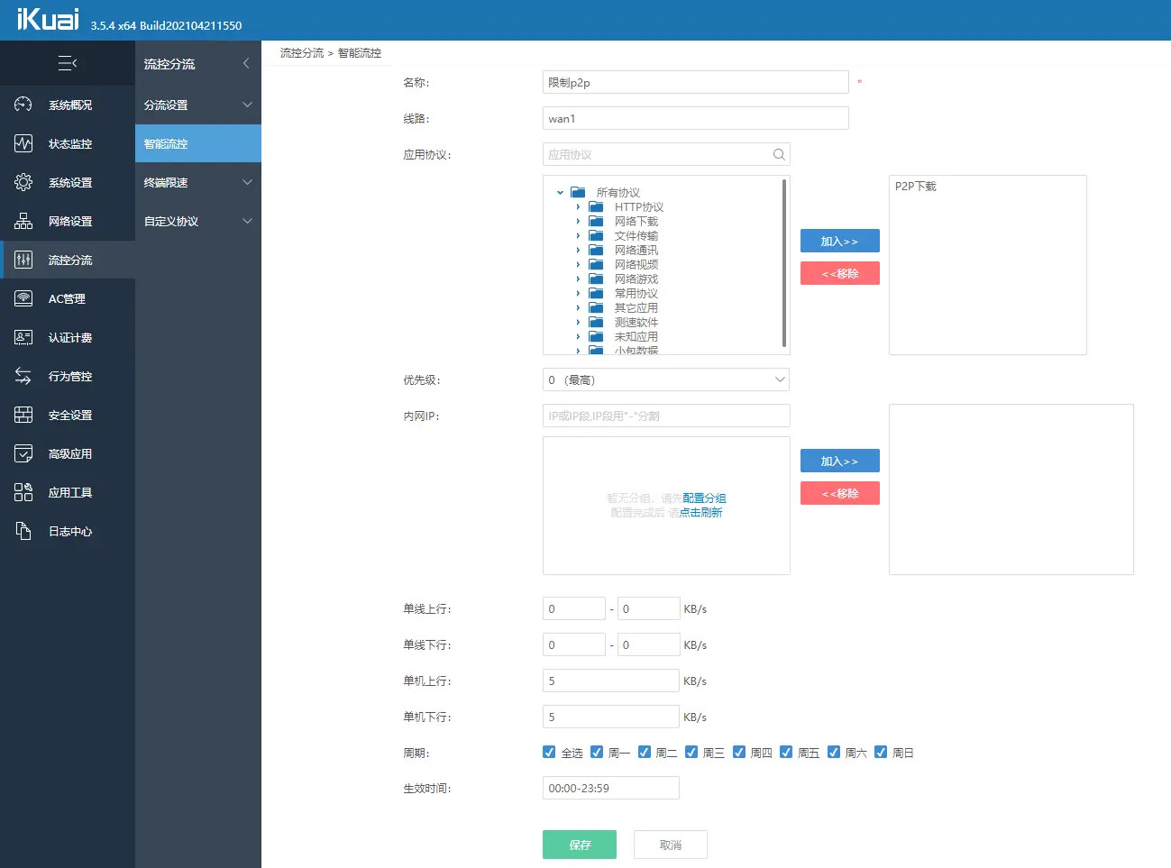Click <<移除 button for 内网IP

click(840, 493)
